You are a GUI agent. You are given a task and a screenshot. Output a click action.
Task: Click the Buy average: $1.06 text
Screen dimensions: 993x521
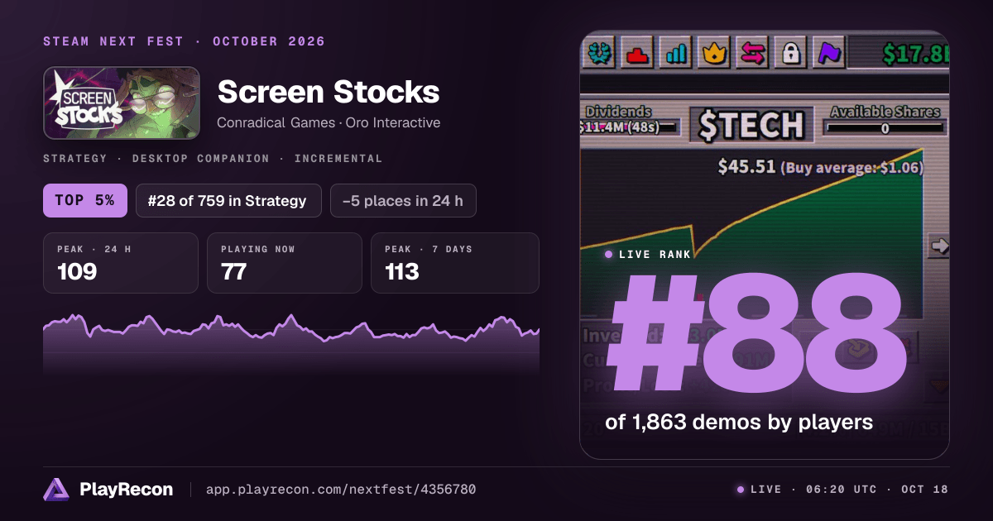point(852,167)
